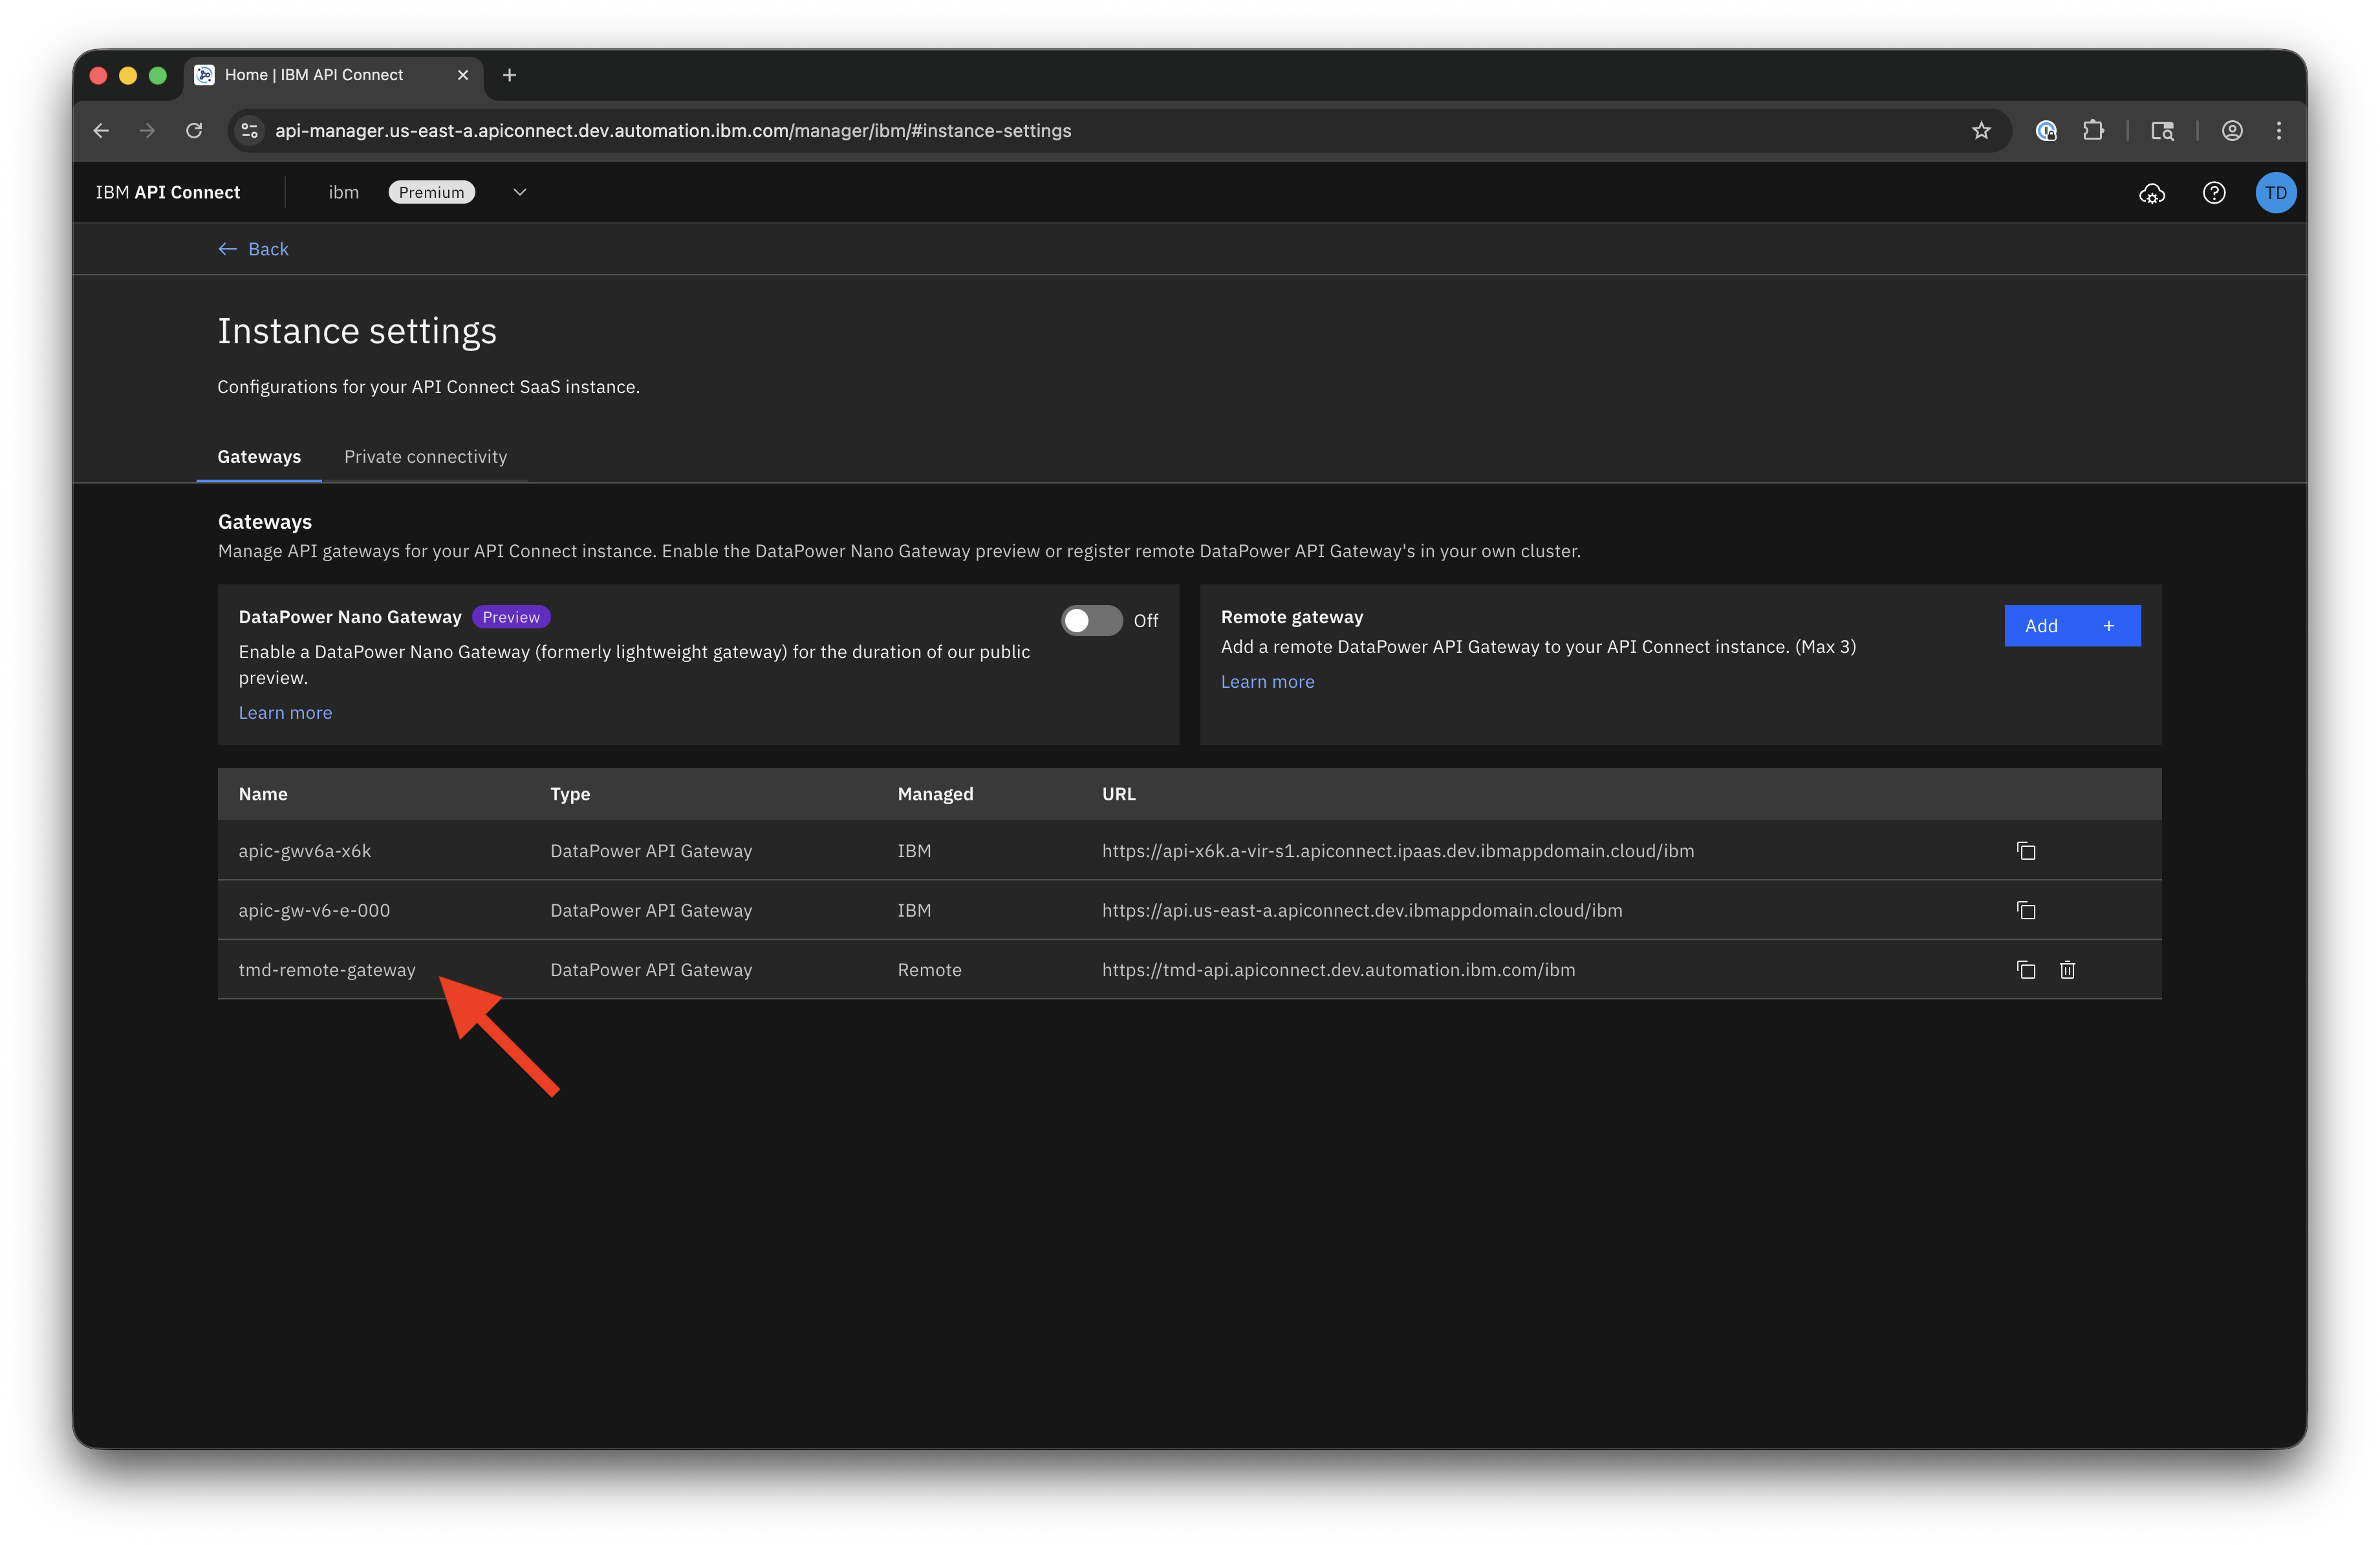The height and width of the screenshot is (1545, 2380).
Task: Expand the ibm Premium organization dropdown
Action: click(x=519, y=193)
